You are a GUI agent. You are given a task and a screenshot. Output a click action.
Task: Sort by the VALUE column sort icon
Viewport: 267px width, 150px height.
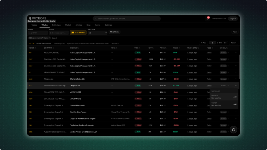click(x=179, y=48)
